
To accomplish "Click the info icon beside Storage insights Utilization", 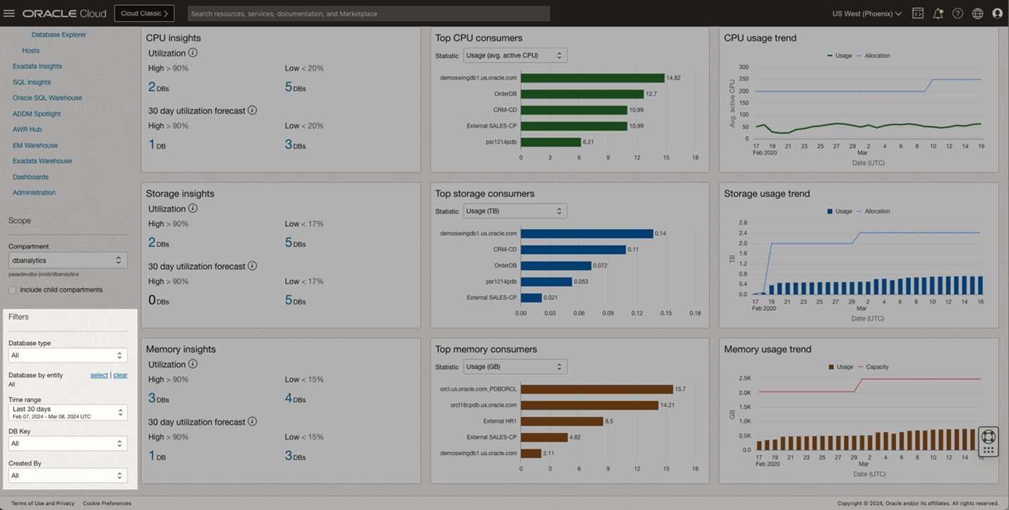I will click(x=193, y=209).
